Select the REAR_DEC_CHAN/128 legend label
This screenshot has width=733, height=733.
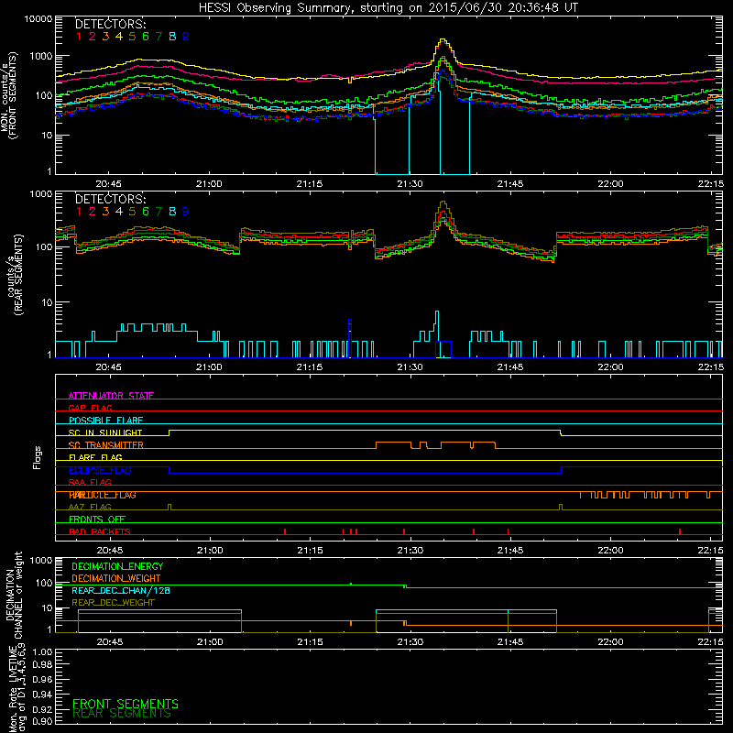[x=121, y=591]
